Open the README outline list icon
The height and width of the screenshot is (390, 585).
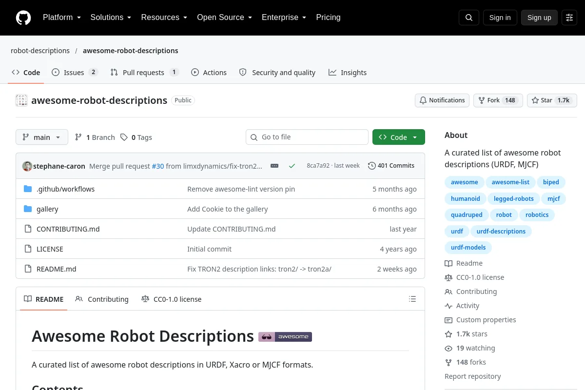(x=412, y=299)
